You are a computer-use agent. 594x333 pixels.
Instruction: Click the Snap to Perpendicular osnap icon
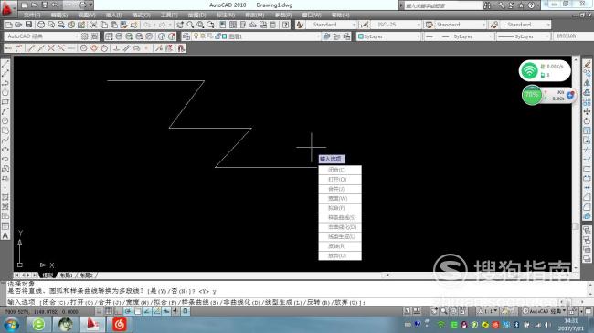point(116,48)
